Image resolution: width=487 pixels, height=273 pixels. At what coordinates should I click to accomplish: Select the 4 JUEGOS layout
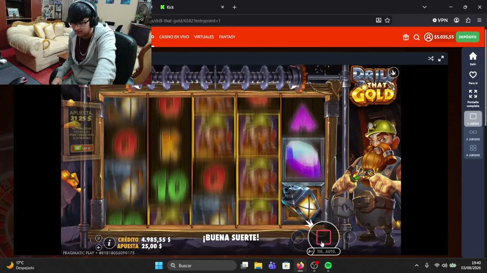point(473,151)
